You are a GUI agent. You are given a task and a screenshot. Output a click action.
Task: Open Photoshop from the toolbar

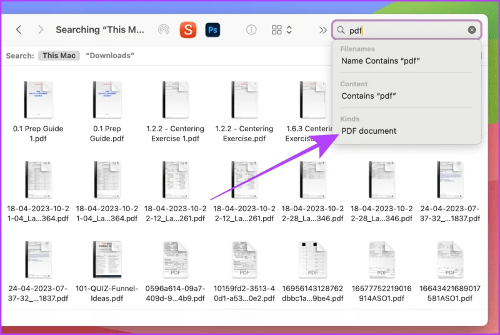tap(212, 30)
